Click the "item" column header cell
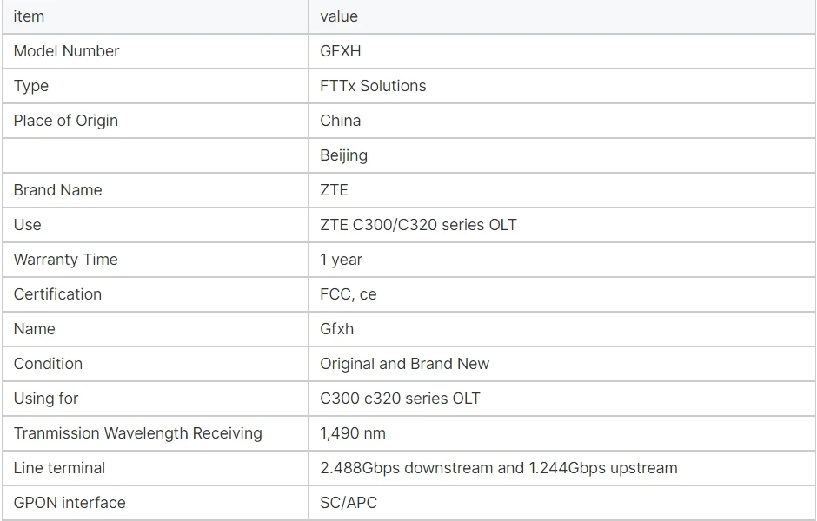The width and height of the screenshot is (817, 521). 29,16
